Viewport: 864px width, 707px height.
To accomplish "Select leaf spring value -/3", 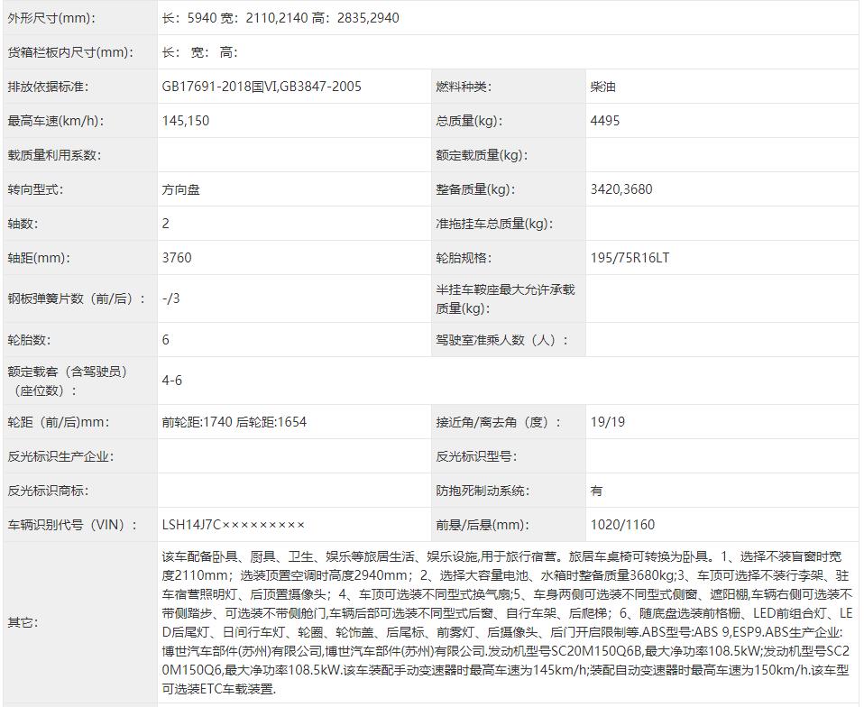I will [x=170, y=298].
